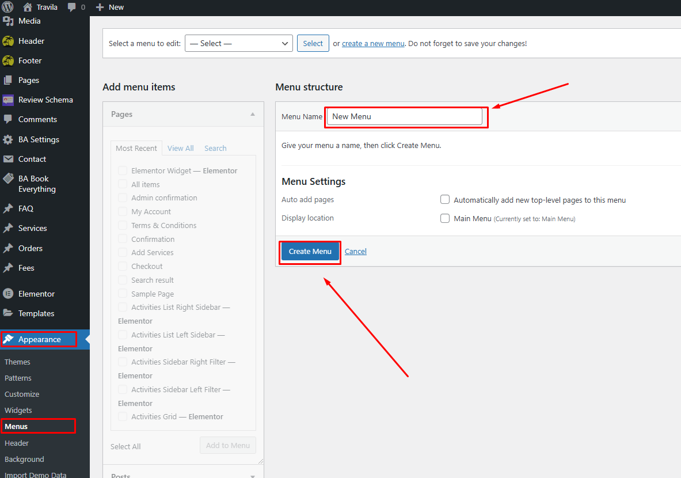
Task: Click the comments bubble icon in admin bar
Action: click(x=72, y=7)
